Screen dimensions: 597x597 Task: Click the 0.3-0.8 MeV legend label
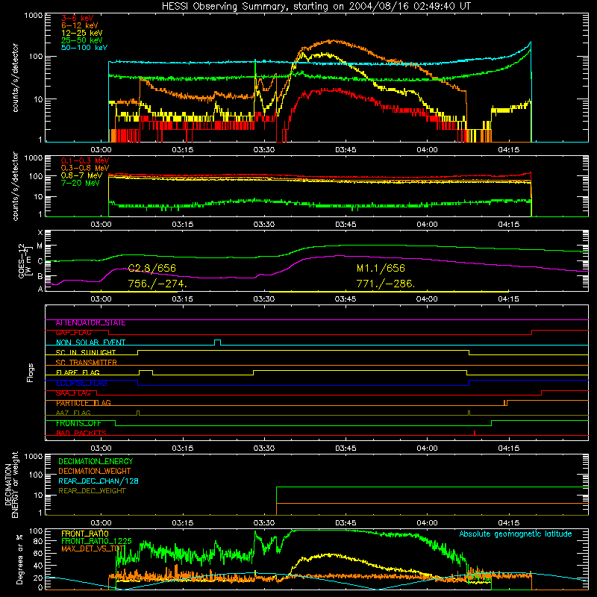coord(85,168)
